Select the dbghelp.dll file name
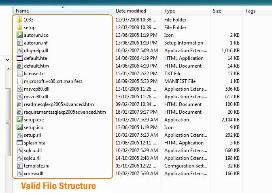272x193 pixels. (x=36, y=51)
